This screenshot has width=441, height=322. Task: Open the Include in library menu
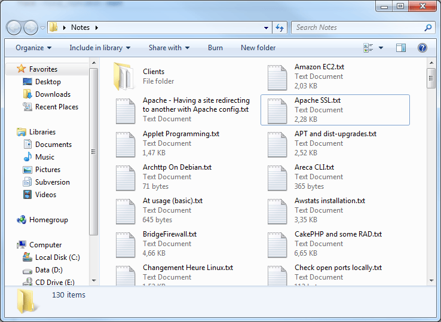100,48
